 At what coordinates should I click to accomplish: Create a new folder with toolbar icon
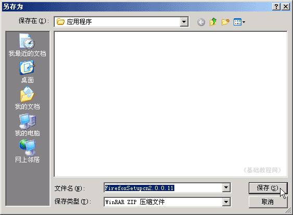pyautogui.click(x=225, y=22)
